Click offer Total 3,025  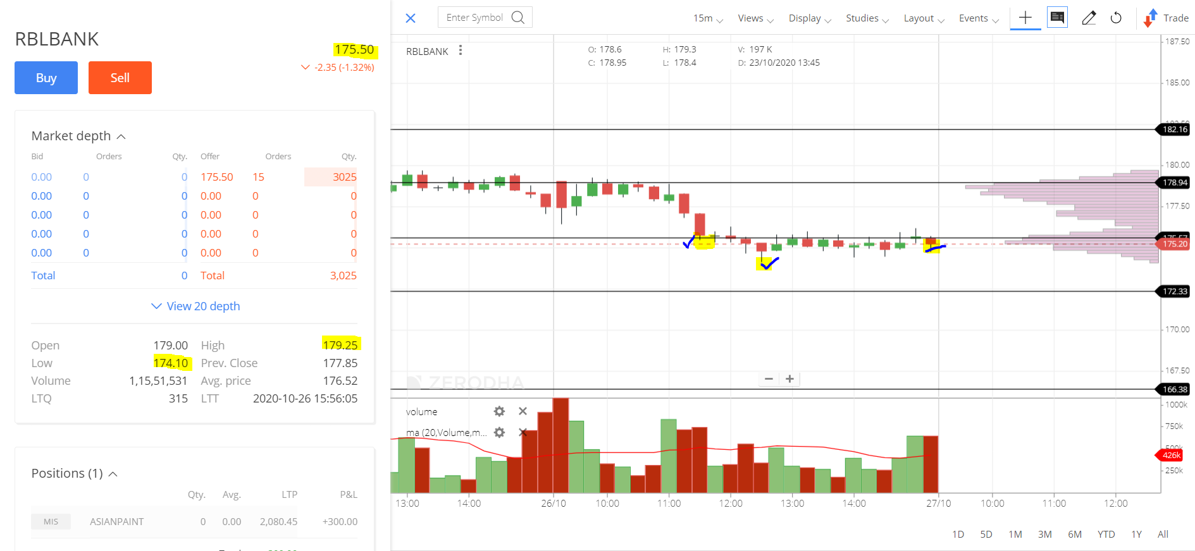[344, 275]
